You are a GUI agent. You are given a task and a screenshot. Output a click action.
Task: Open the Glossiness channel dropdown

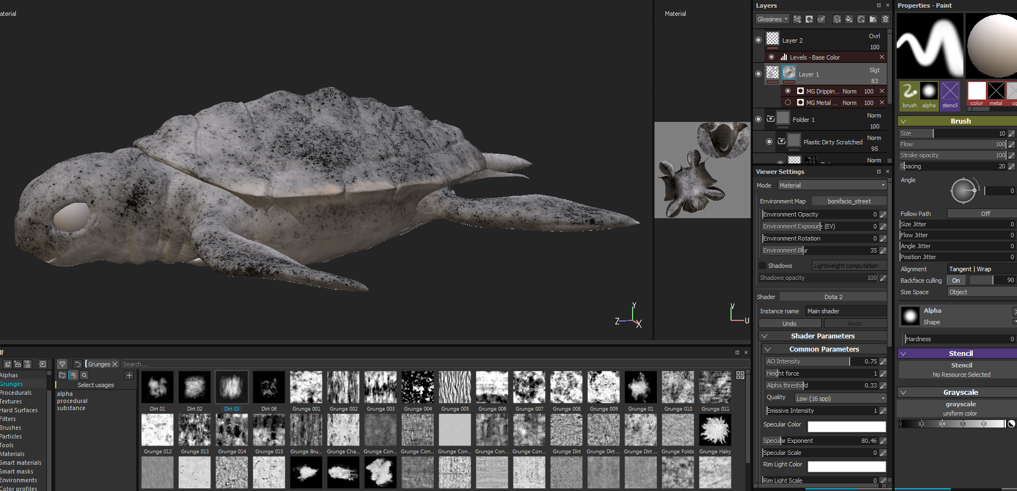[x=772, y=19]
